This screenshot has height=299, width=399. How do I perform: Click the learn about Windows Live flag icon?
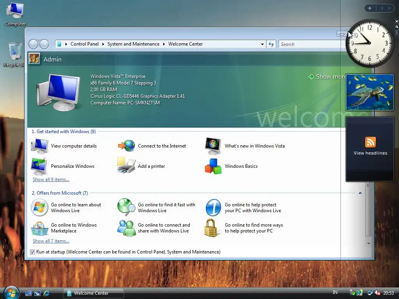click(x=39, y=208)
